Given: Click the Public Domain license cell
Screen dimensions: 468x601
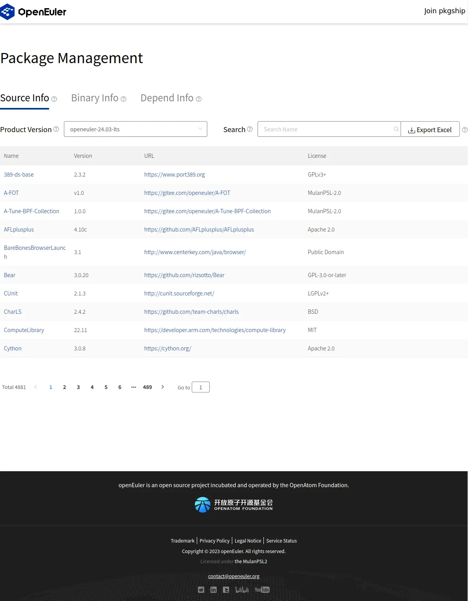Looking at the screenshot, I should click(x=326, y=252).
